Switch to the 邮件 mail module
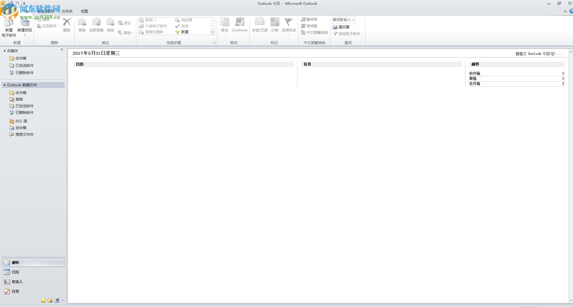Screen dimensions: 573x307 33,263
